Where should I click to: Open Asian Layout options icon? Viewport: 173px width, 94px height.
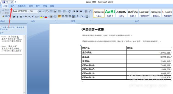click(81, 11)
